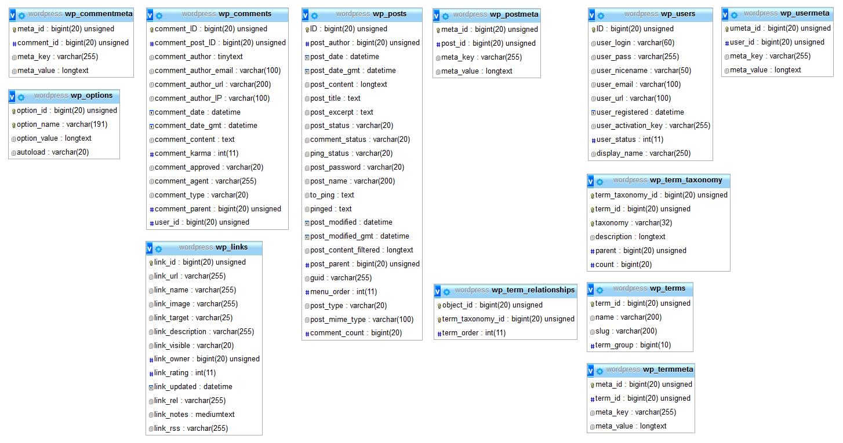Click the primary key icon beside comment_ID
The image size is (843, 443).
152,28
